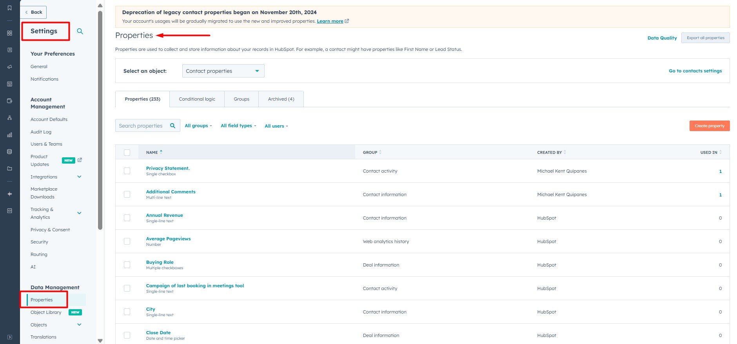Viewport: 737px width, 344px height.
Task: Expand the navigation rail with the bottom arrow icon
Action: (x=10, y=337)
